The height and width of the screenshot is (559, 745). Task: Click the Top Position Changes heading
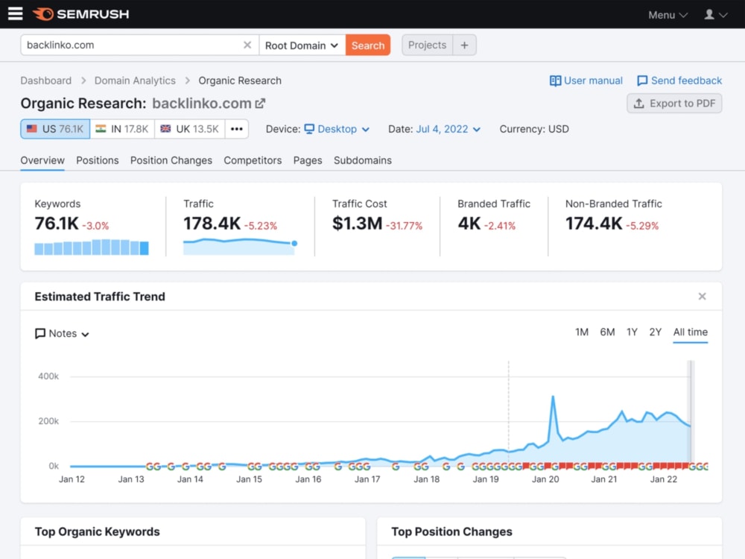451,531
